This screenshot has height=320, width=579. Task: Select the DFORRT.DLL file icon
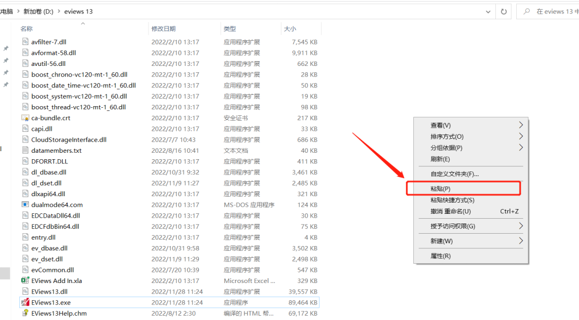click(x=26, y=161)
